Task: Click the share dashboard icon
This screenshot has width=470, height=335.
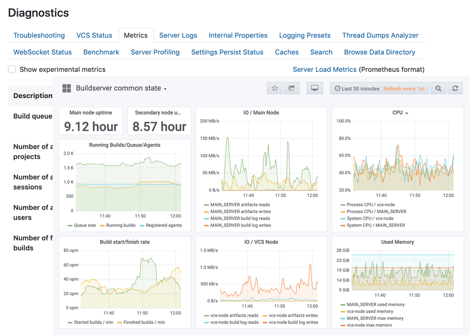Action: (292, 89)
